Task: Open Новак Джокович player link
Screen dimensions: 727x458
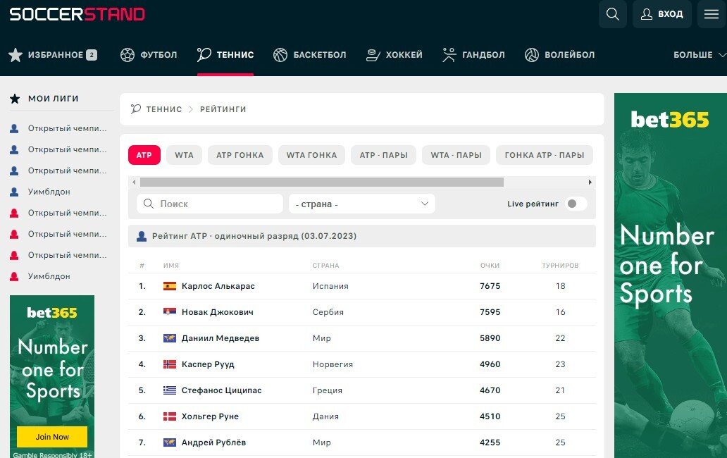Action: pyautogui.click(x=217, y=312)
